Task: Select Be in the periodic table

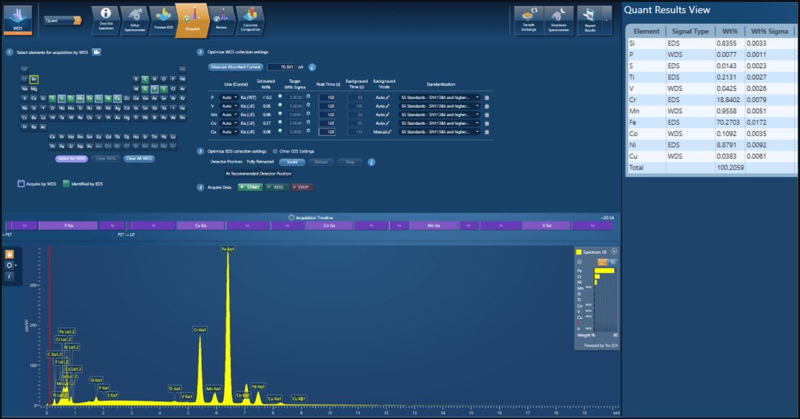Action: coord(34,79)
